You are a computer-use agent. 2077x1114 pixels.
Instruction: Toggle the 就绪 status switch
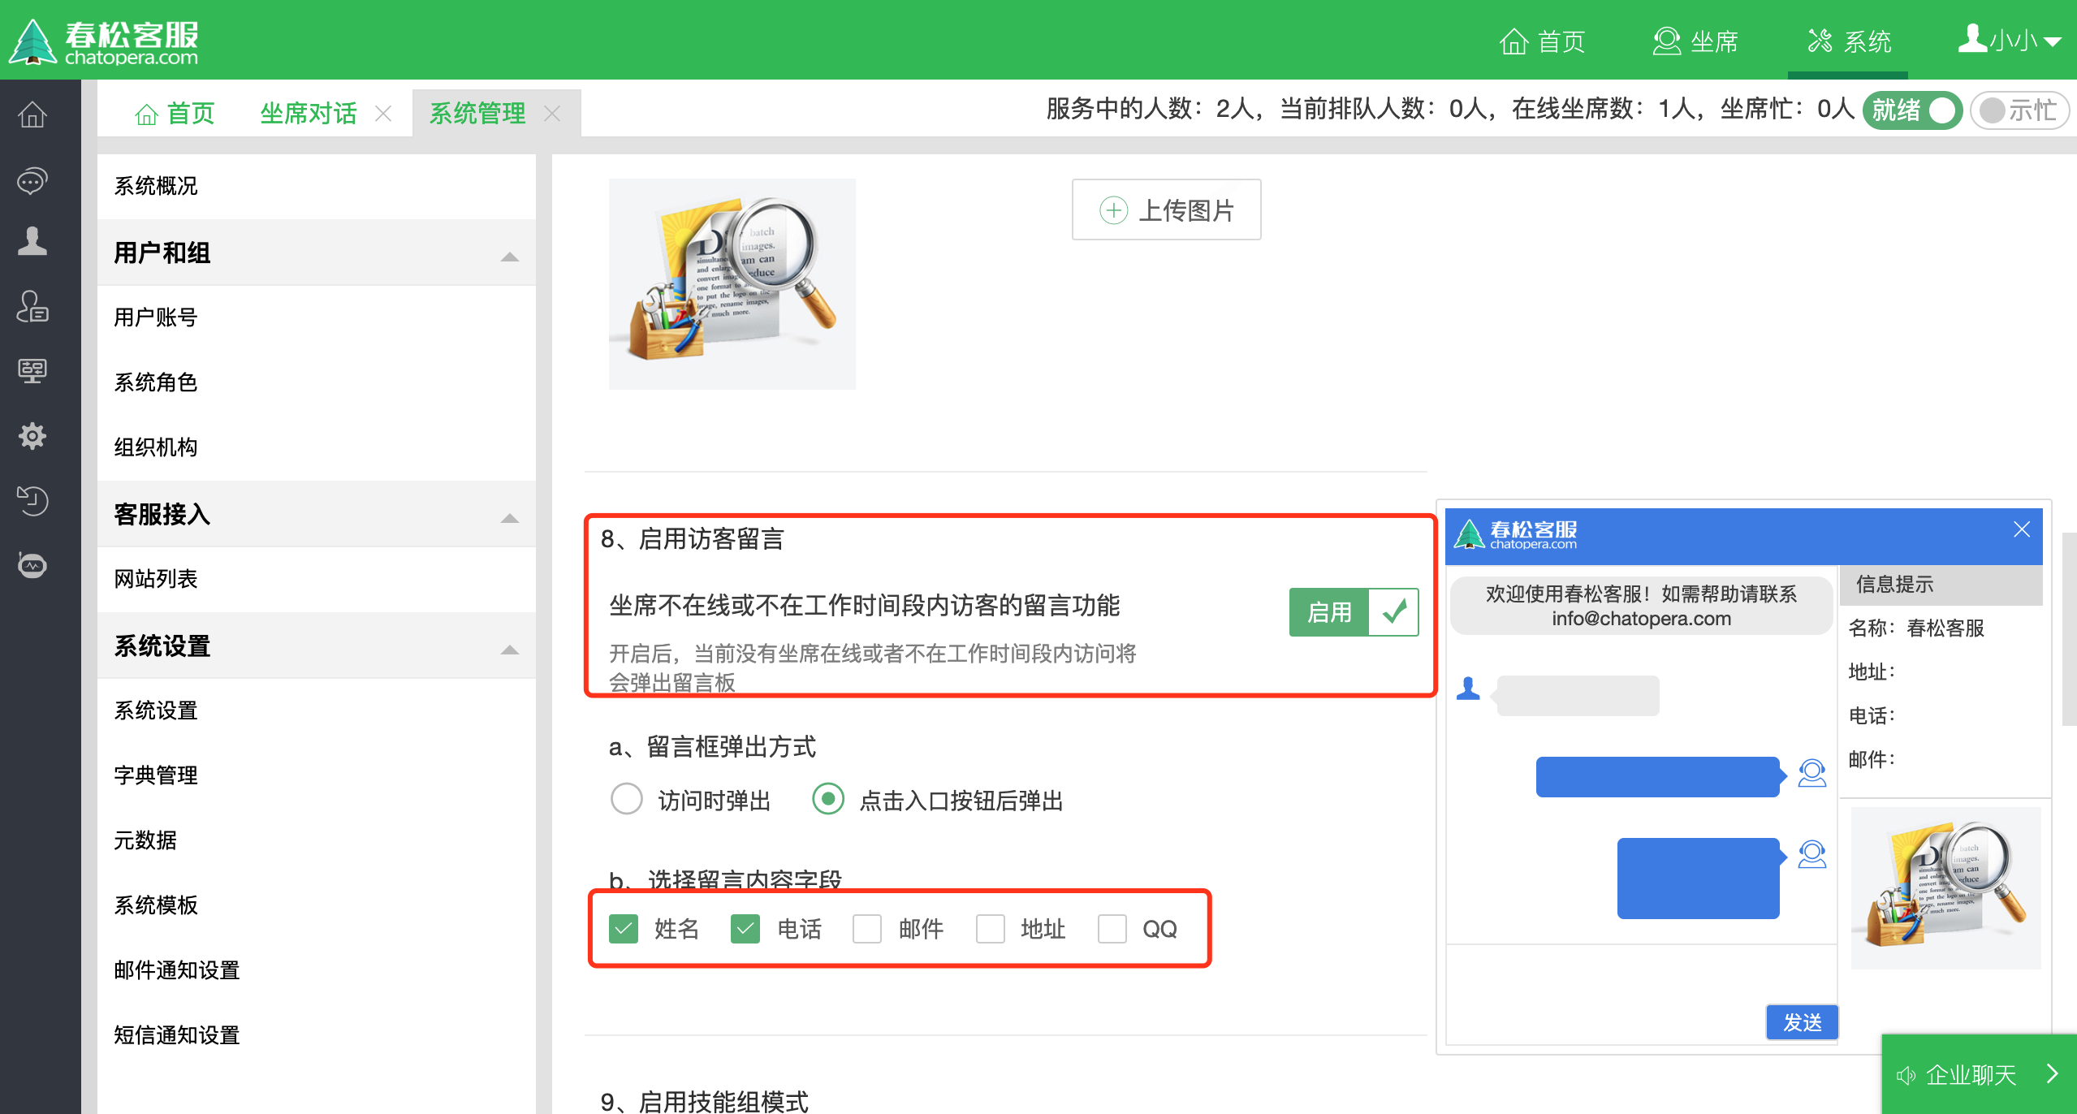point(1912,110)
